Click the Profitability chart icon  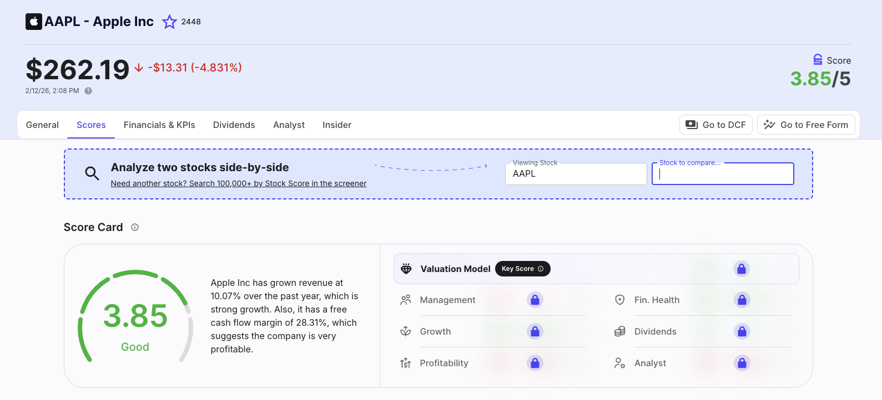[x=406, y=363]
